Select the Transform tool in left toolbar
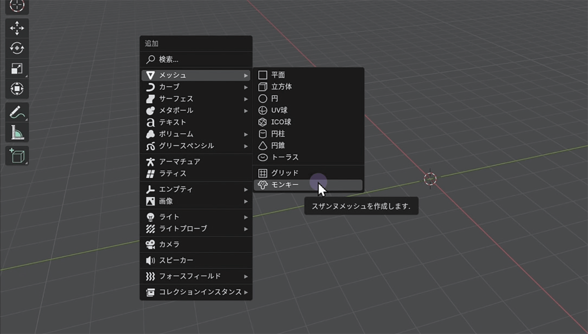The image size is (588, 334). pos(17,88)
